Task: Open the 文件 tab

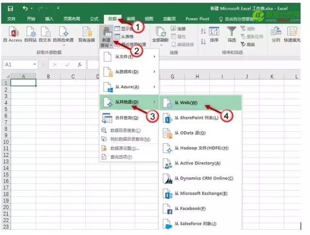Action: [11, 19]
